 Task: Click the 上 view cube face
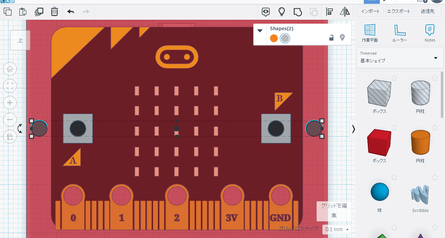pos(20,40)
